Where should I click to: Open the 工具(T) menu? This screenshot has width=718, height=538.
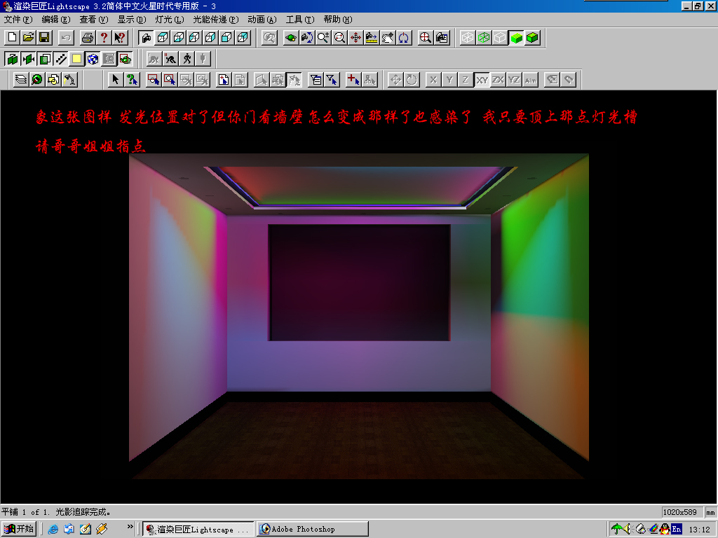pos(300,20)
